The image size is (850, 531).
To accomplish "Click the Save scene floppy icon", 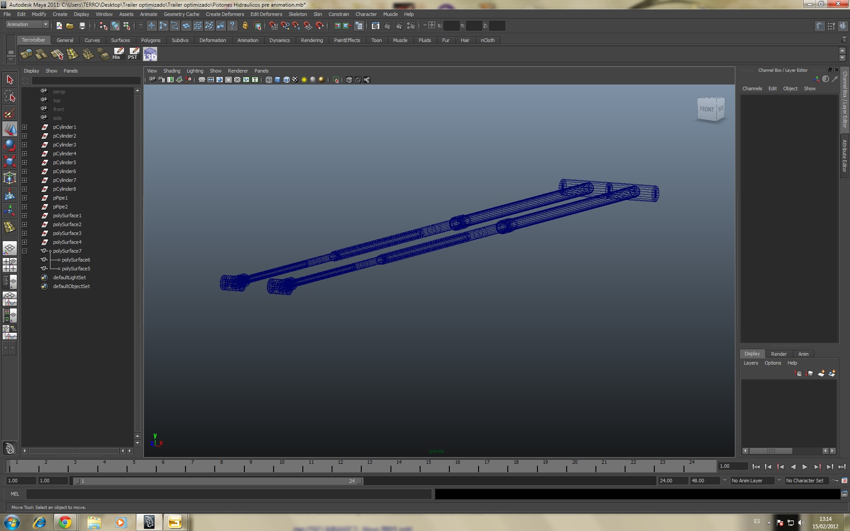I will 82,26.
